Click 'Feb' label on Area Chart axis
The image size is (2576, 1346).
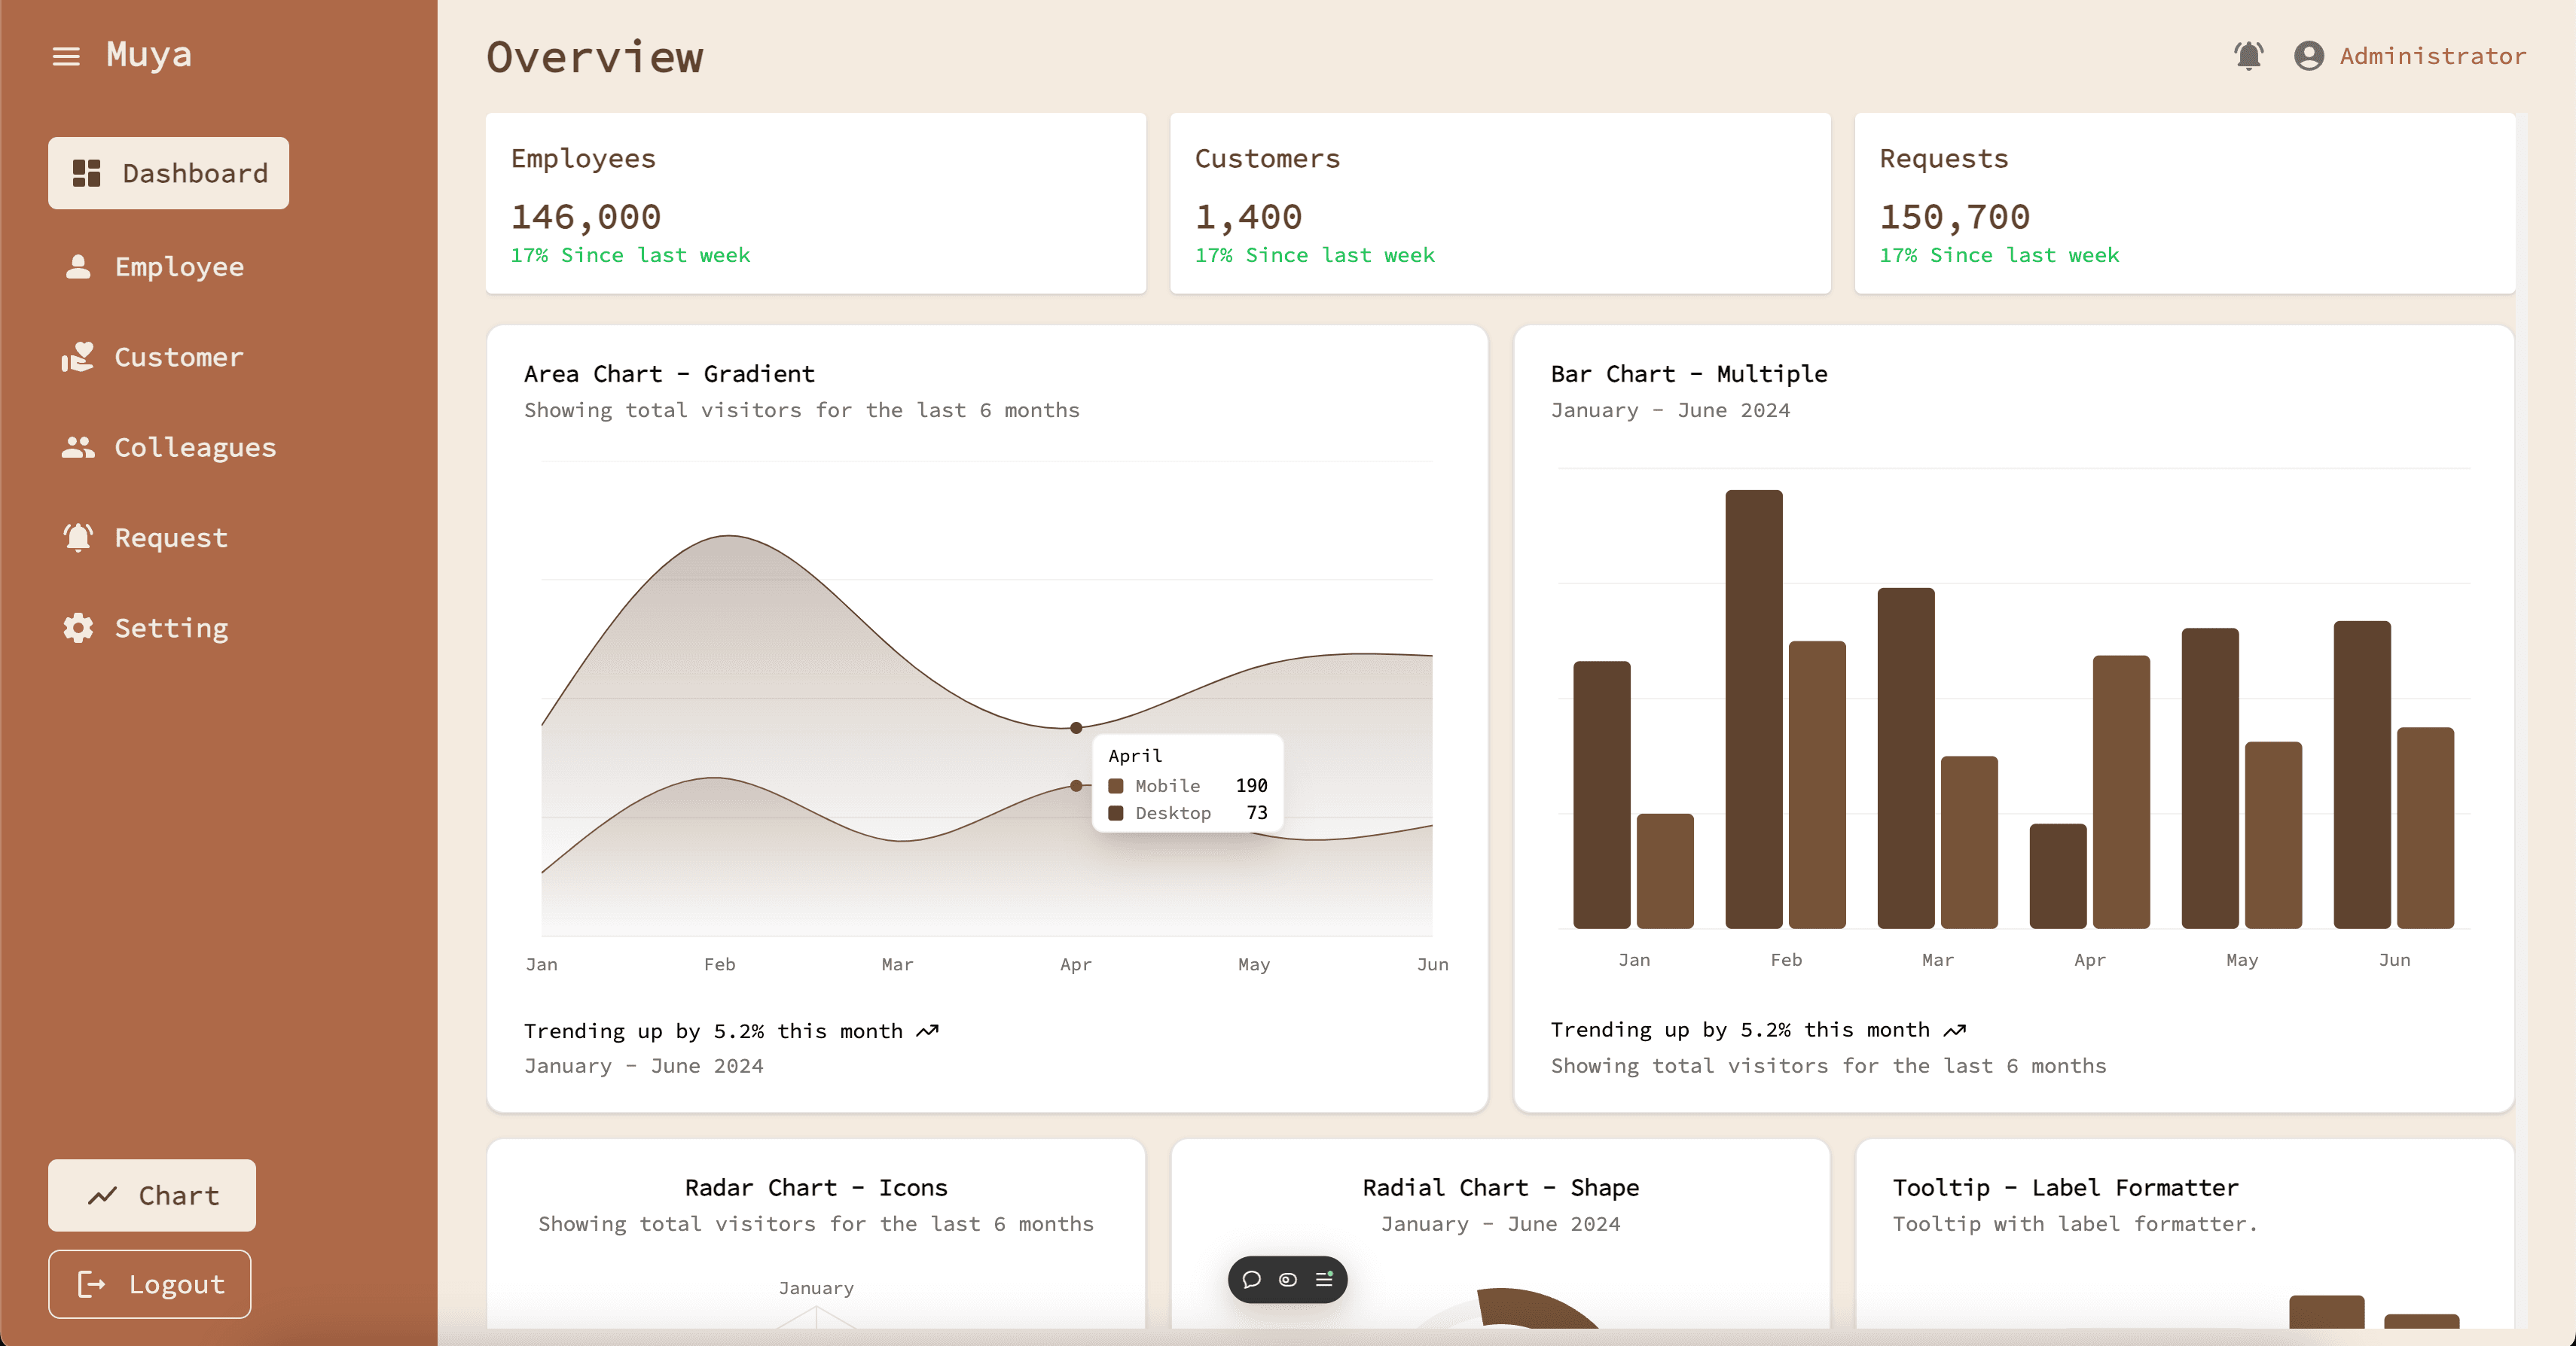coord(719,964)
